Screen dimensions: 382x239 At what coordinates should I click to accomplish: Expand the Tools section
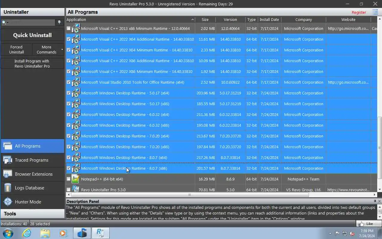(x=32, y=214)
